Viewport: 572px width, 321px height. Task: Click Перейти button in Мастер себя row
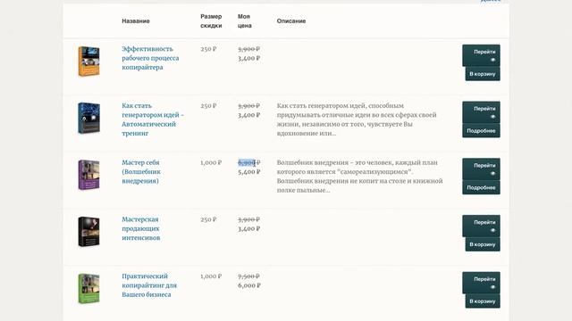pyautogui.click(x=481, y=169)
